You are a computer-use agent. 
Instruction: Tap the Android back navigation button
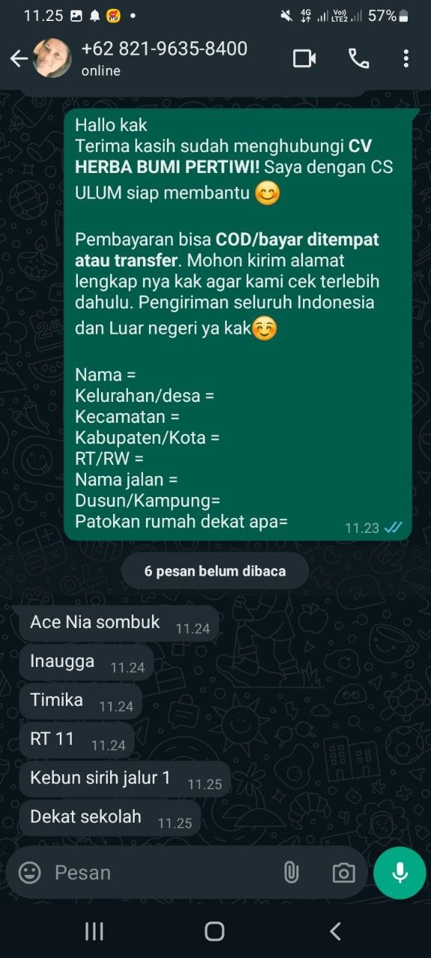(x=335, y=931)
